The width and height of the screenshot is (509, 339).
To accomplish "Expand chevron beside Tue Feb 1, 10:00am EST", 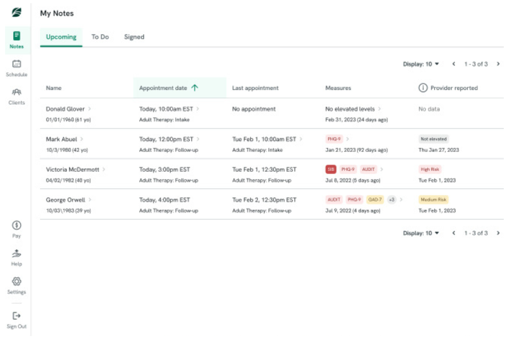I will 301,139.
